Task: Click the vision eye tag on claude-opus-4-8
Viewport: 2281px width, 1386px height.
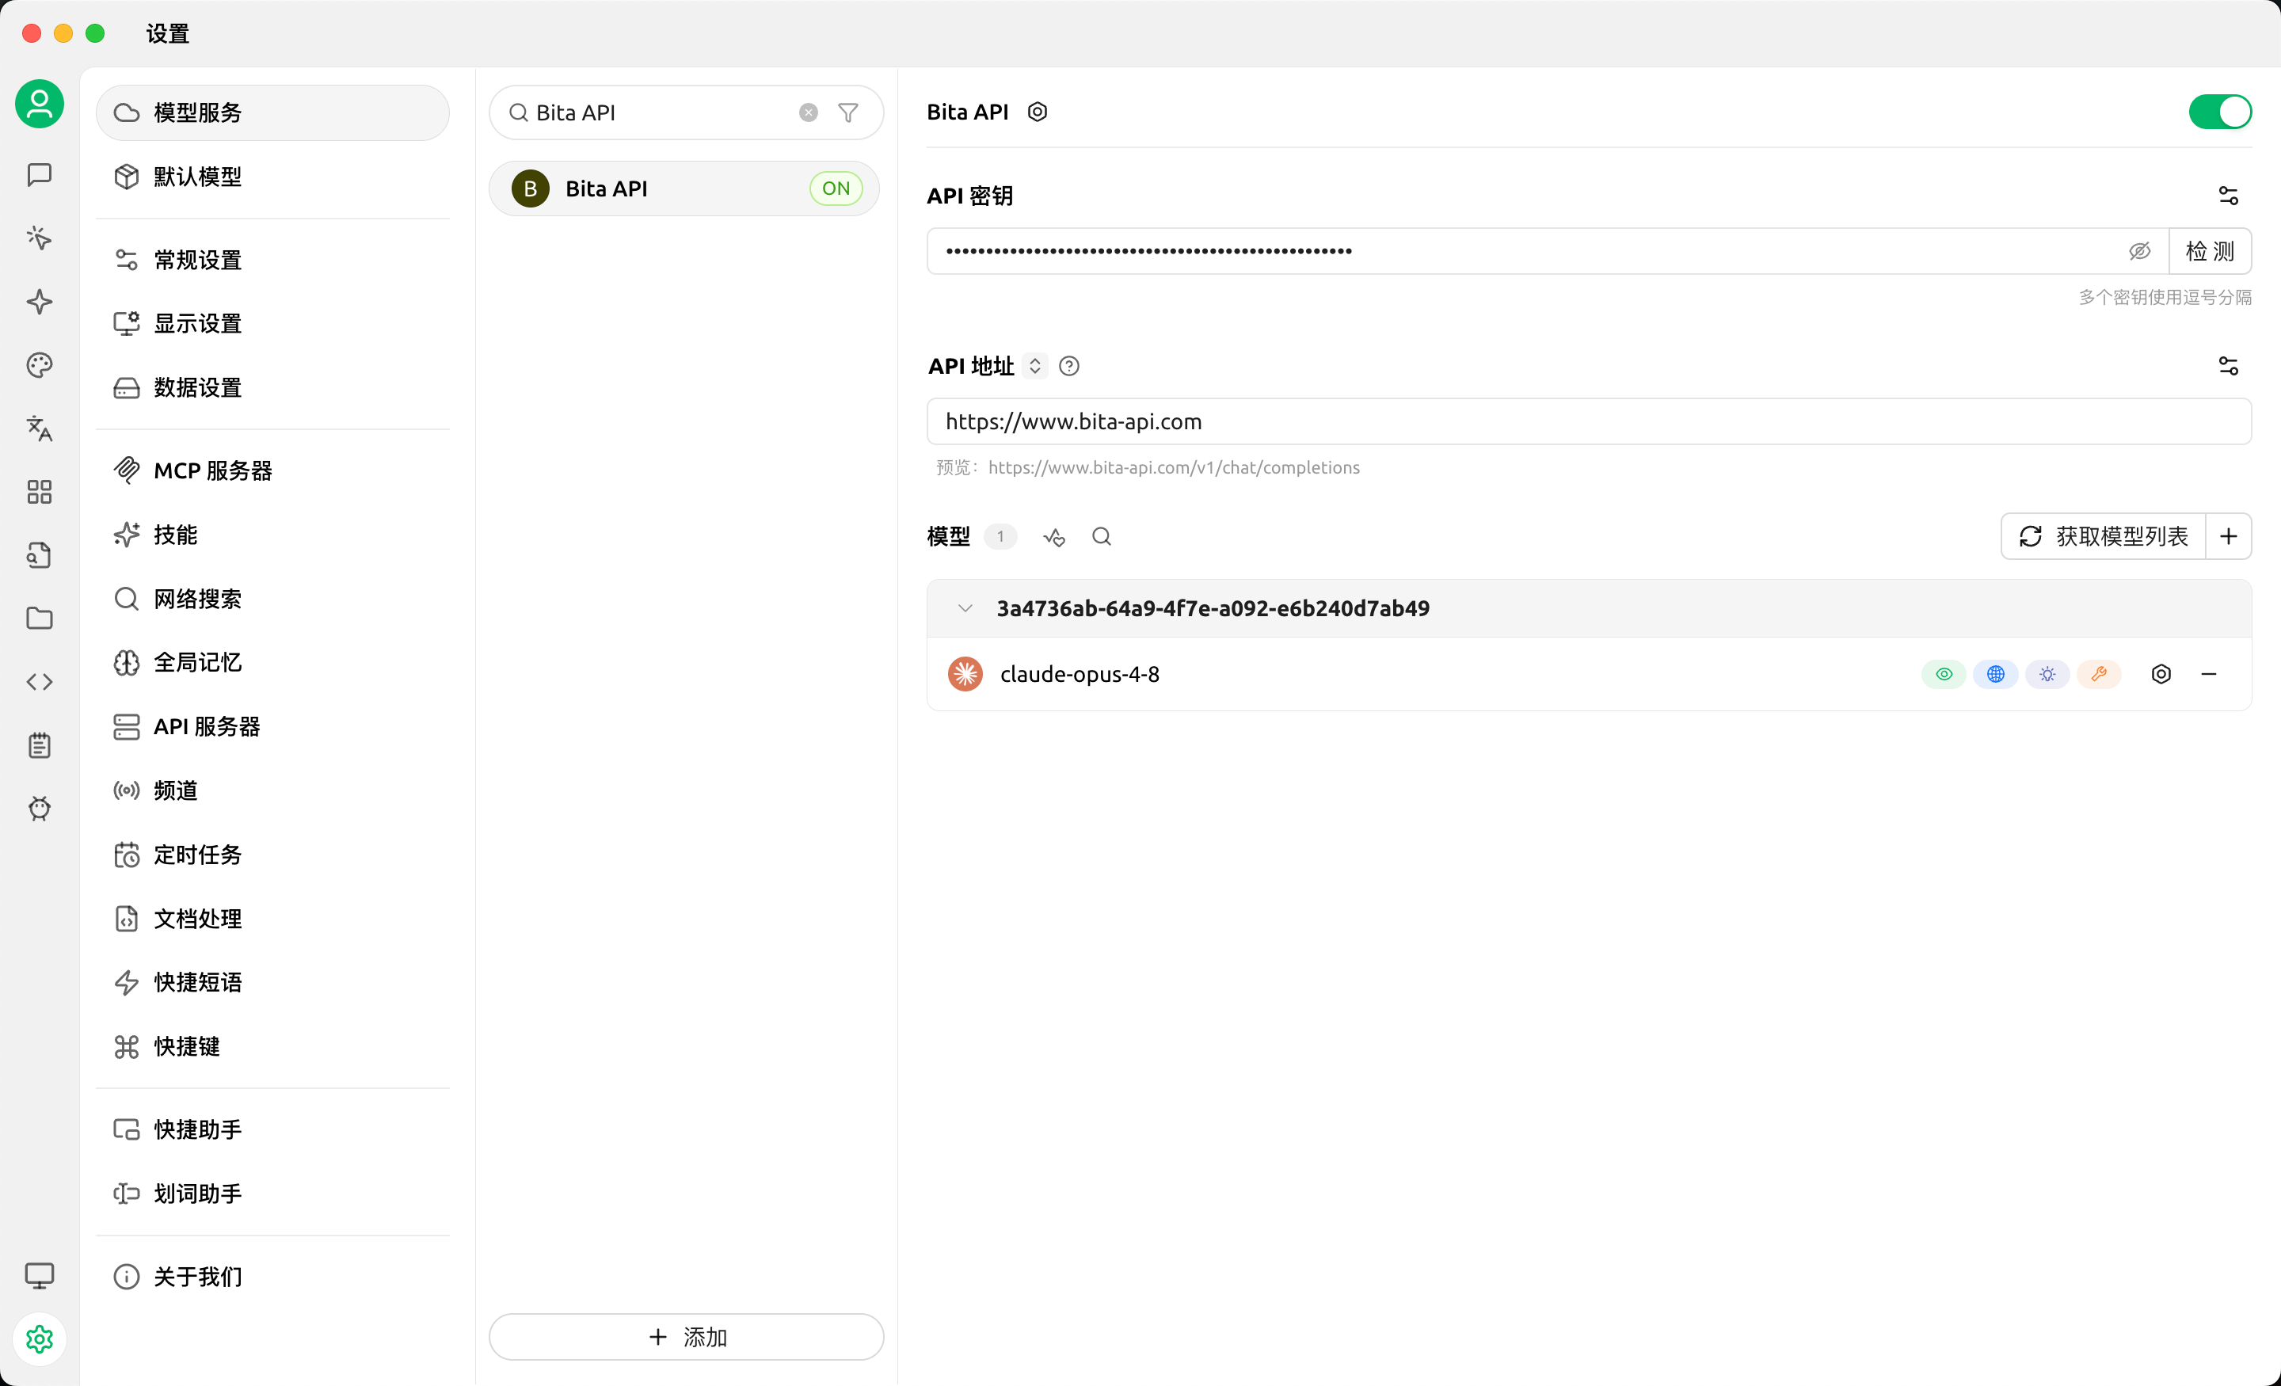Action: pos(1944,674)
